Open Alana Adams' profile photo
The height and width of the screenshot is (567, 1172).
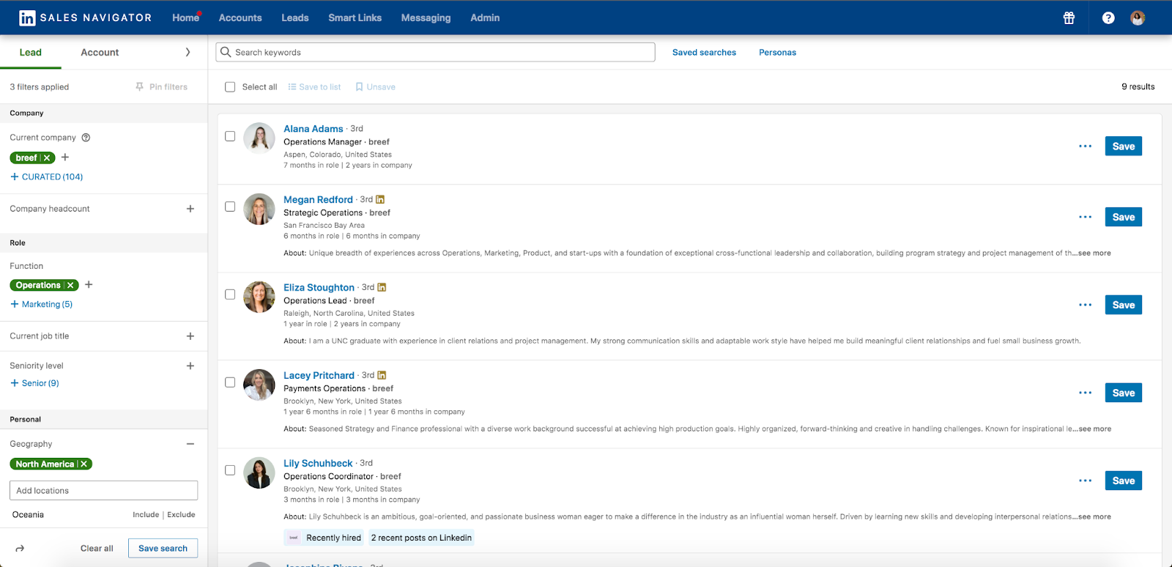(x=259, y=138)
